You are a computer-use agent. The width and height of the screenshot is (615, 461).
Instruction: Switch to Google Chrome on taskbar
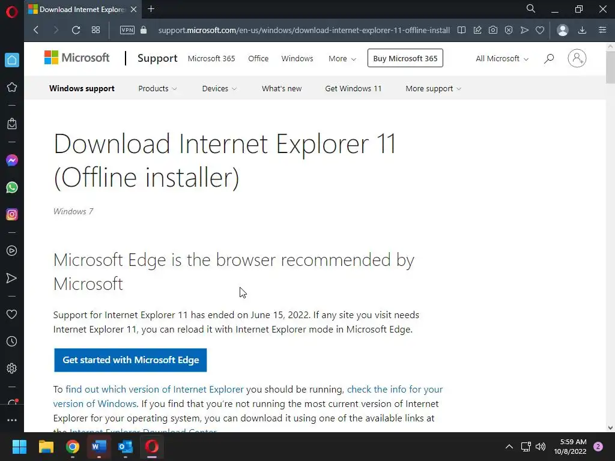coord(73,447)
